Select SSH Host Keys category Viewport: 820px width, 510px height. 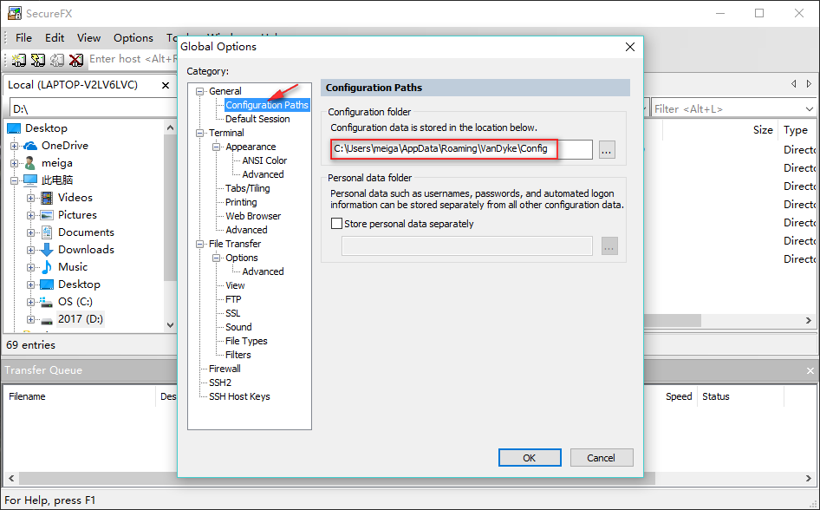pos(239,396)
